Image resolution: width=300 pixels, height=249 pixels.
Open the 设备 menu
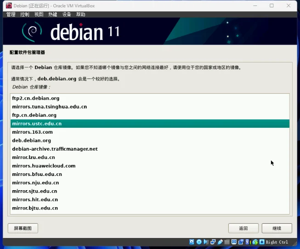click(x=67, y=14)
